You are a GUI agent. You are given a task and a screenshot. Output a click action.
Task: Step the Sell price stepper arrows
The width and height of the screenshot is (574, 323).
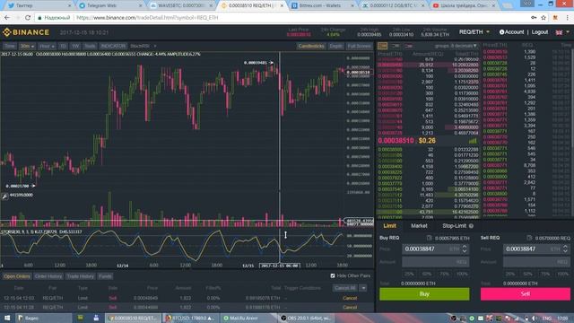point(565,249)
